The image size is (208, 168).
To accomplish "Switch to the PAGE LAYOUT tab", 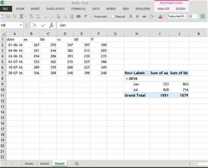I will (55, 9).
